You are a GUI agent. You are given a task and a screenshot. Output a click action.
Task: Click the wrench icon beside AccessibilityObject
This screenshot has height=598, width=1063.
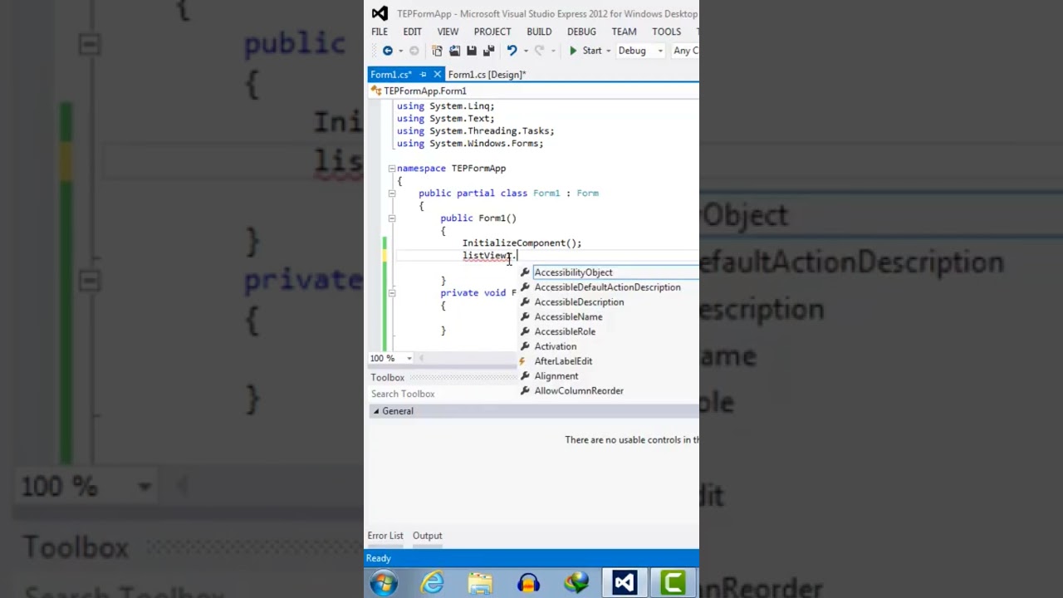click(x=525, y=272)
